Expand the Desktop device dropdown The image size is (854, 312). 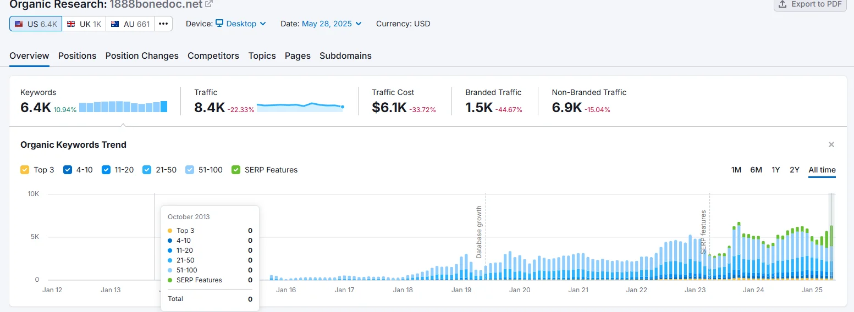click(x=263, y=24)
